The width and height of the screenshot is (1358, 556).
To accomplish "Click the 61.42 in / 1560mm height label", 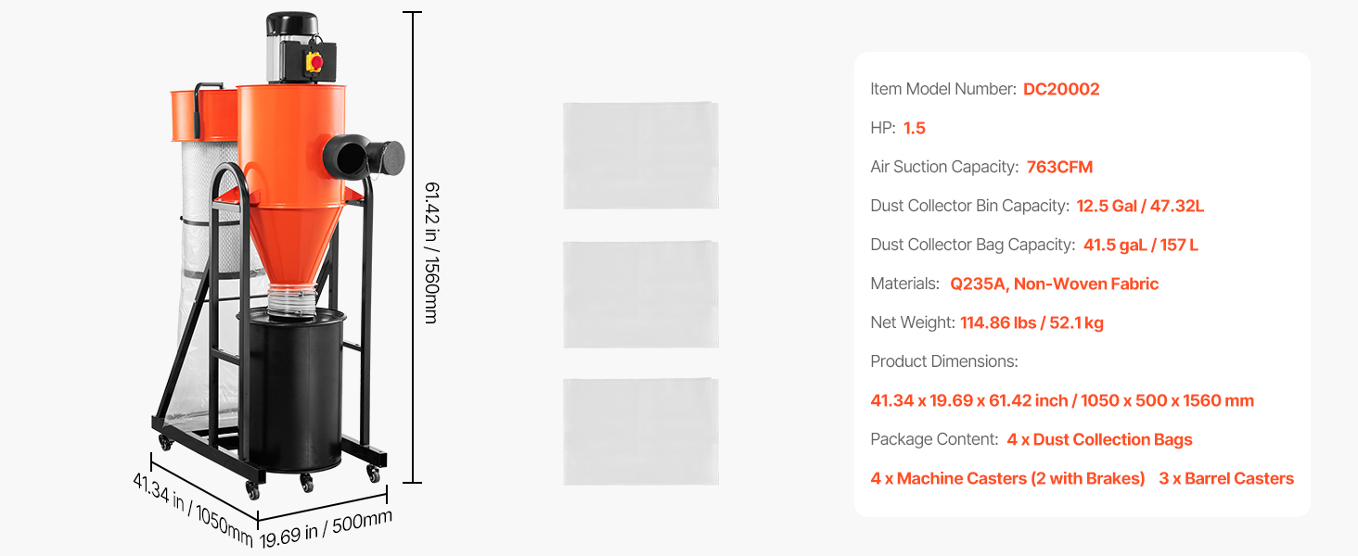I will [x=431, y=252].
